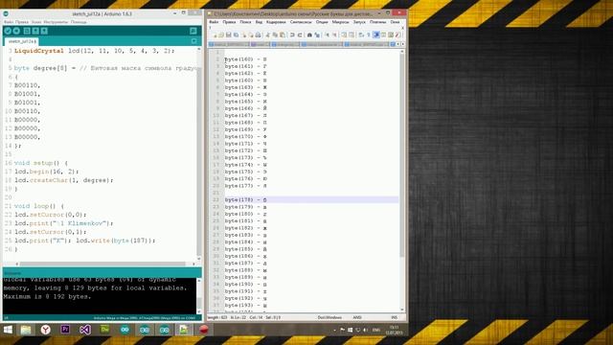Image resolution: width=613 pixels, height=345 pixels.
Task: Open the Правка menu in Notepad++
Action: point(229,22)
